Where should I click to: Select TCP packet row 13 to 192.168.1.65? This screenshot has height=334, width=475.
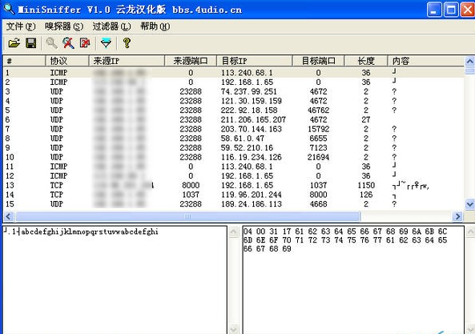click(233, 185)
